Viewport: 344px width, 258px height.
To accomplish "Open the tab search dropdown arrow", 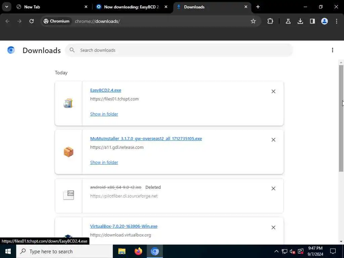I will coord(7,7).
